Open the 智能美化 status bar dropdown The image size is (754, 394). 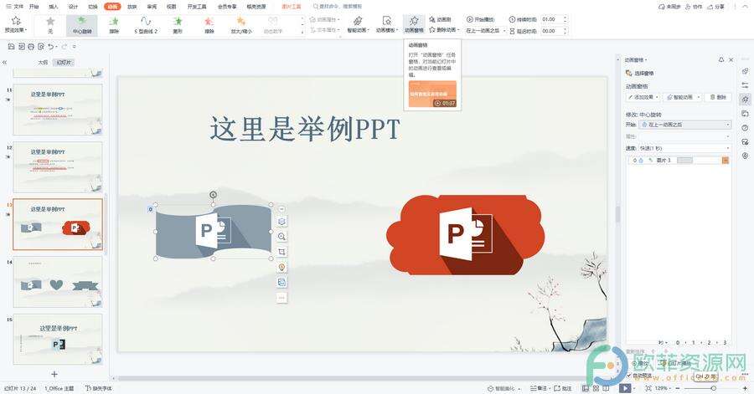pos(504,388)
